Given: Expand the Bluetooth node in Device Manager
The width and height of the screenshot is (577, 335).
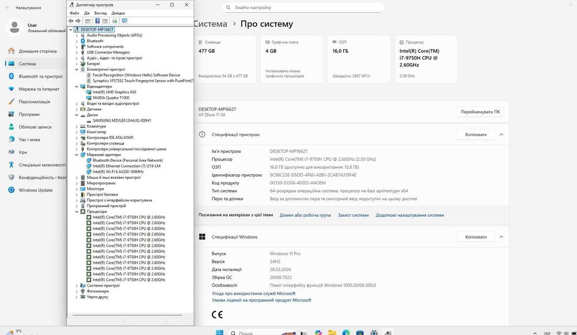Looking at the screenshot, I should (x=77, y=41).
